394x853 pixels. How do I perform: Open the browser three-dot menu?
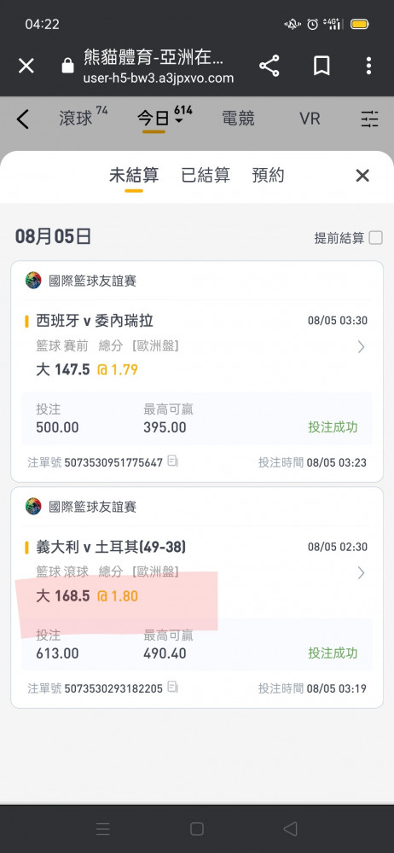[x=368, y=66]
